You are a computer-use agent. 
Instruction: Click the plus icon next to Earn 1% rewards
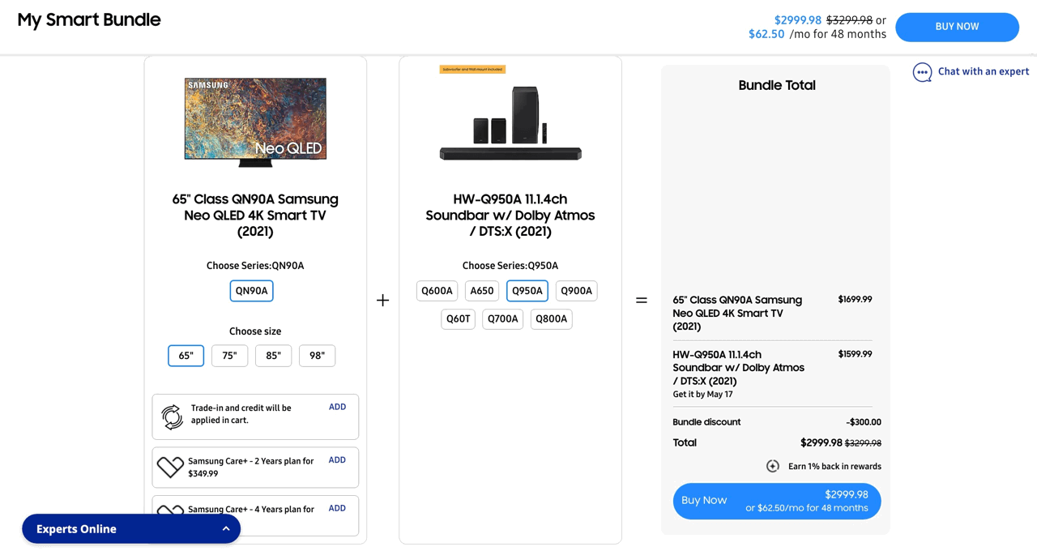773,466
